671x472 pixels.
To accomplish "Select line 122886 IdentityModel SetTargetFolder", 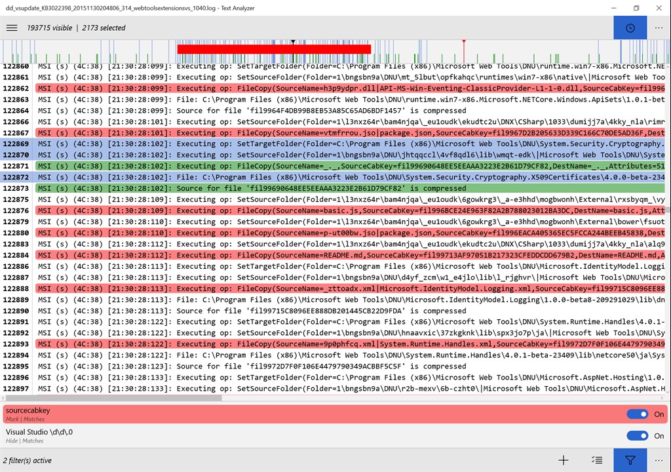I will pos(334,266).
